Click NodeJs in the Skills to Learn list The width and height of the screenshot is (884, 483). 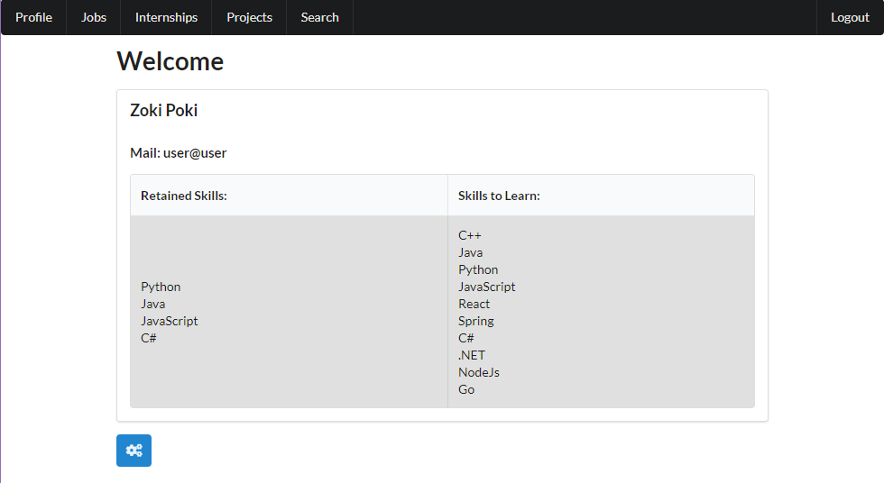pos(478,372)
